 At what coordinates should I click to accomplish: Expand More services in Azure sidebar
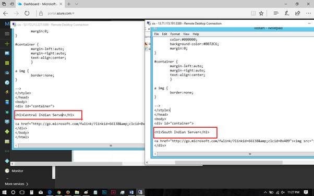coord(16,184)
